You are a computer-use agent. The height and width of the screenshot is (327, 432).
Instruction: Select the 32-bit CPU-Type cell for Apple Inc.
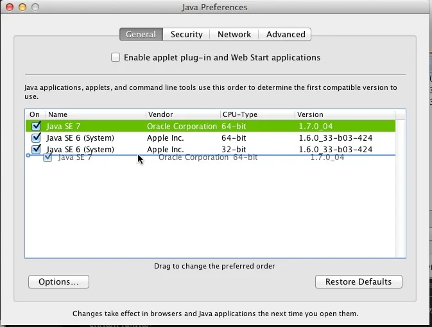(234, 149)
